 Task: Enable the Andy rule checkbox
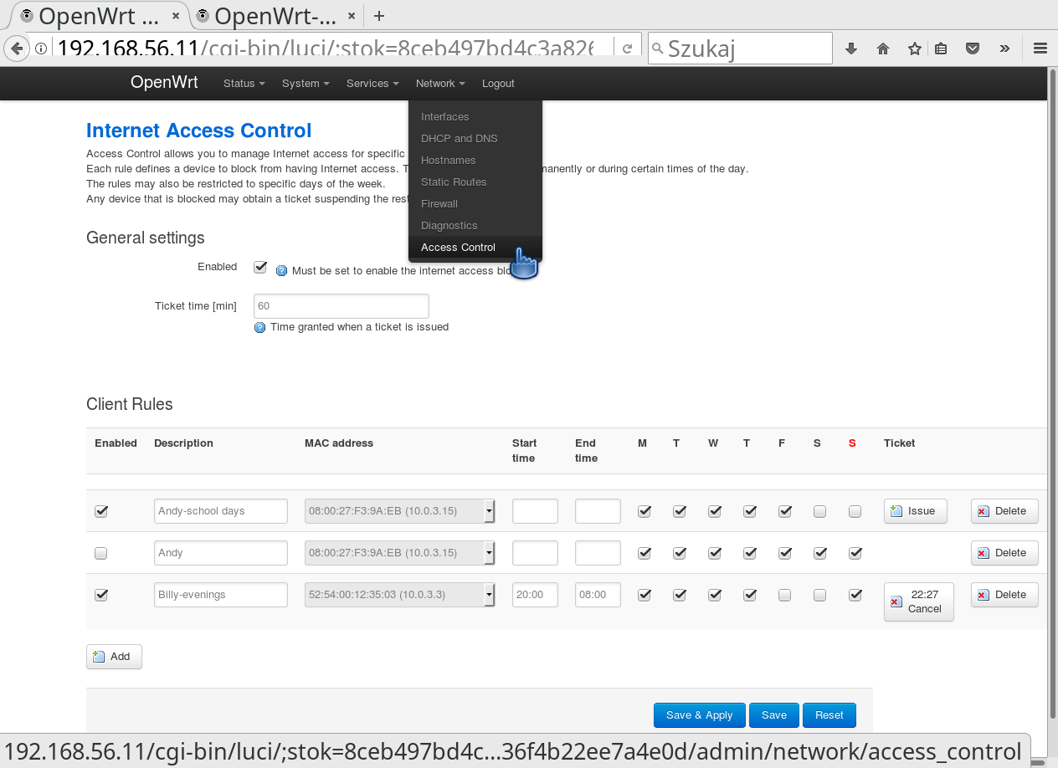pos(101,553)
